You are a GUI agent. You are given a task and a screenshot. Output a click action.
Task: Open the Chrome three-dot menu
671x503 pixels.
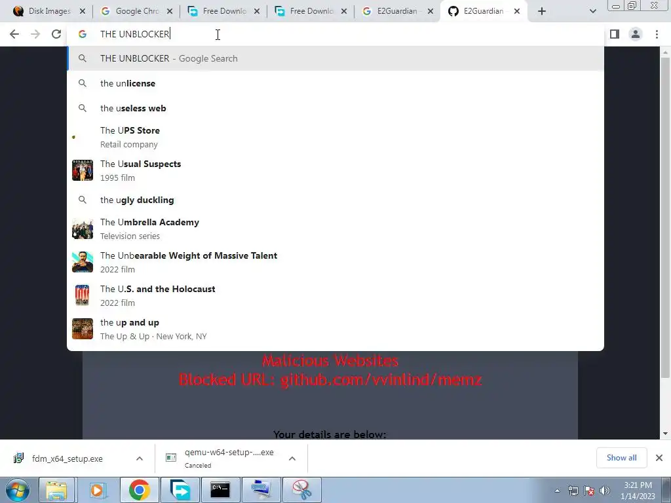coord(657,34)
